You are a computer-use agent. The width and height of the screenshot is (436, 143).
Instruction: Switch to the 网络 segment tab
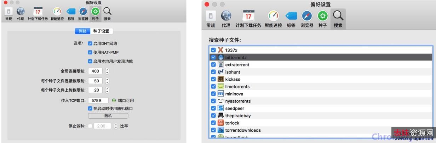tap(82, 31)
